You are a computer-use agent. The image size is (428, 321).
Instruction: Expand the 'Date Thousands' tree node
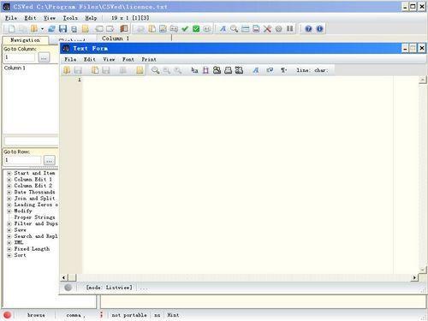point(9,192)
